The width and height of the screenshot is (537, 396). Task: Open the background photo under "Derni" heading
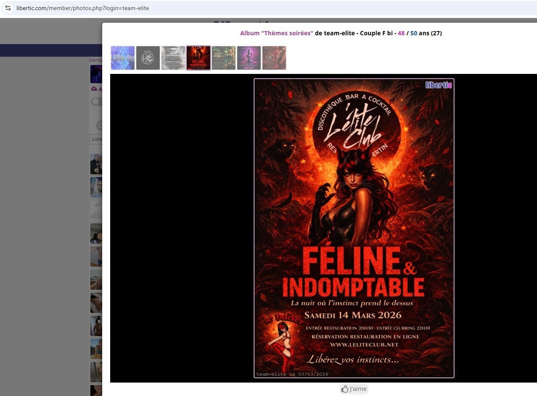point(96,74)
